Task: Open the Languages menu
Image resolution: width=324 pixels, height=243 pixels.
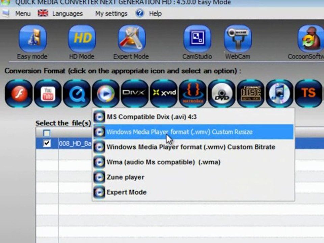Action: coord(67,13)
